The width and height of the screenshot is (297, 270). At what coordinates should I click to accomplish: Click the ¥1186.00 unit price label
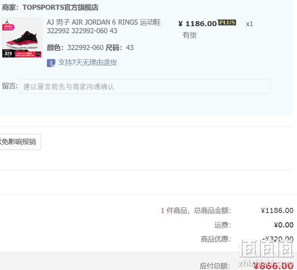pyautogui.click(x=197, y=24)
